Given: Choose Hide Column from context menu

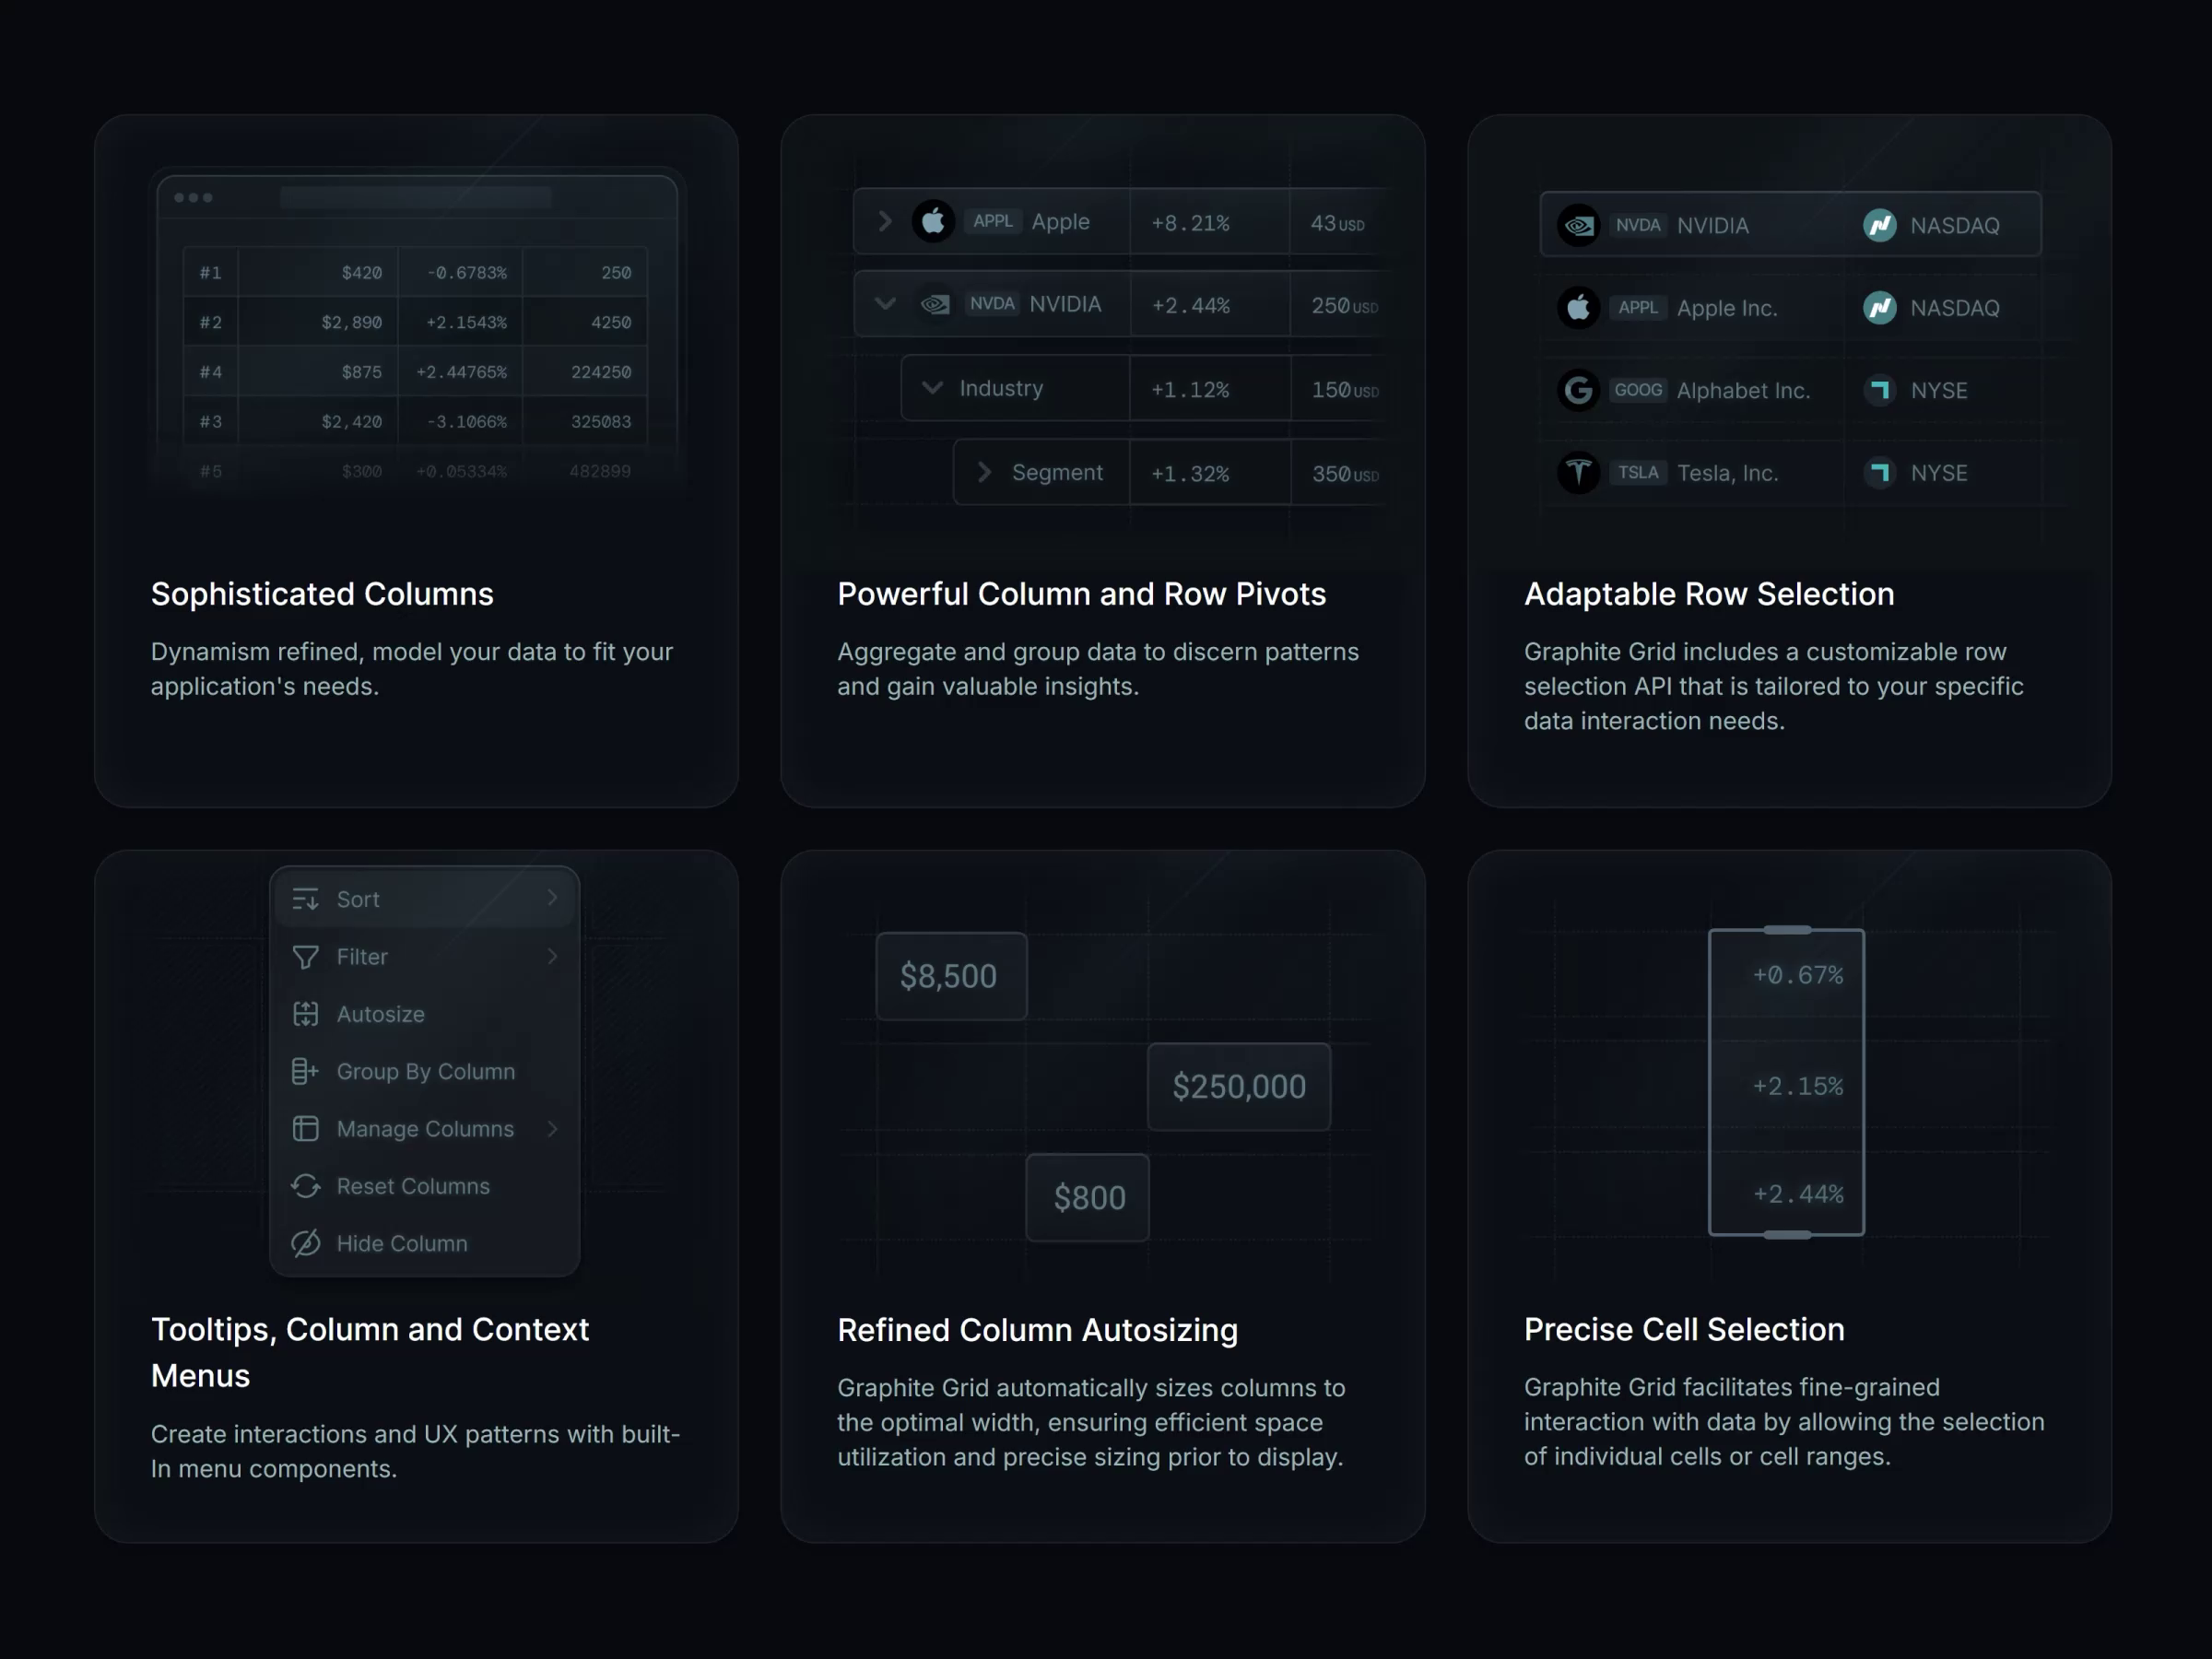Looking at the screenshot, I should pos(402,1243).
